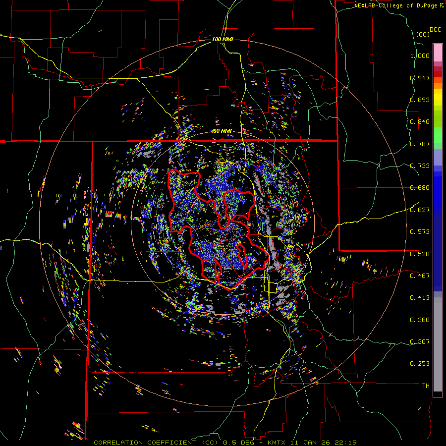Image resolution: width=446 pixels, height=446 pixels.
Task: Pick the gray band of the color scale
Action: [438, 344]
